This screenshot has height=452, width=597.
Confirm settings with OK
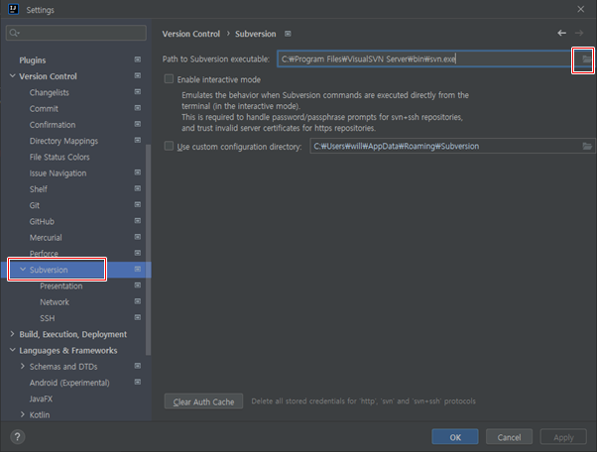[x=455, y=437]
